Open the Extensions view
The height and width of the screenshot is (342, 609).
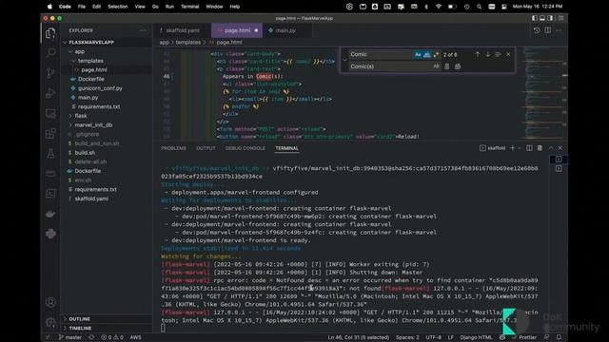pos(50,133)
